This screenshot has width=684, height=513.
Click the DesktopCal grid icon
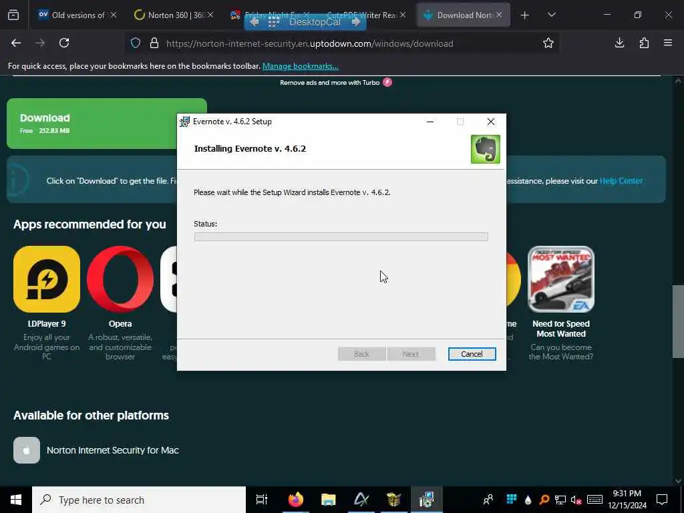[x=273, y=22]
